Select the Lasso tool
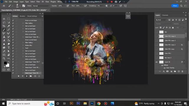Viewport: 189px width, 106px height. pyautogui.click(x=4, y=22)
